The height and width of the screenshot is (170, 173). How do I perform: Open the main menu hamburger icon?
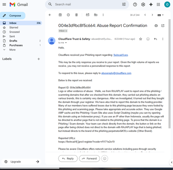click(x=4, y=5)
